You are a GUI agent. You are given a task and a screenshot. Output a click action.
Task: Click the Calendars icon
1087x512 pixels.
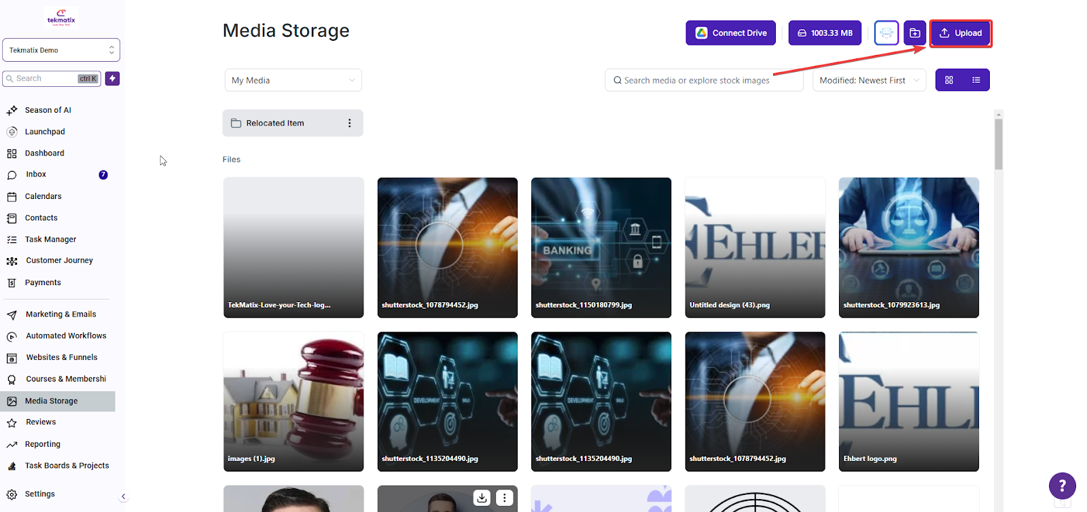pyautogui.click(x=12, y=197)
